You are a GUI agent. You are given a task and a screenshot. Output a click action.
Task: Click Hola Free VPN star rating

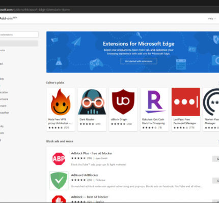56,127
